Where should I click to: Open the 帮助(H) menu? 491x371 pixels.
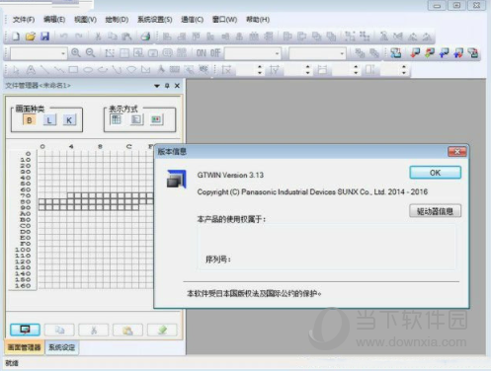[258, 20]
